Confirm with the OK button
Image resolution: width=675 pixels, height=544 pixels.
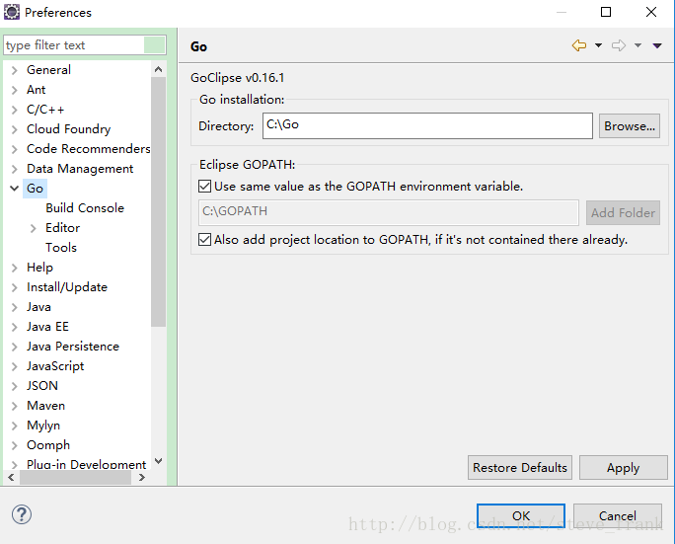(x=521, y=515)
